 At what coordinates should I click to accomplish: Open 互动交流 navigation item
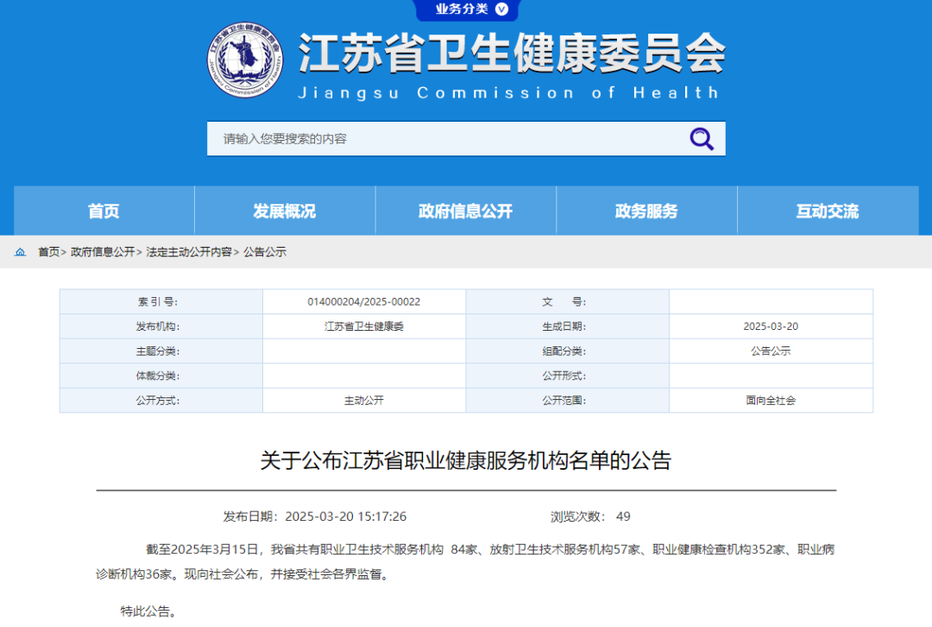(828, 211)
